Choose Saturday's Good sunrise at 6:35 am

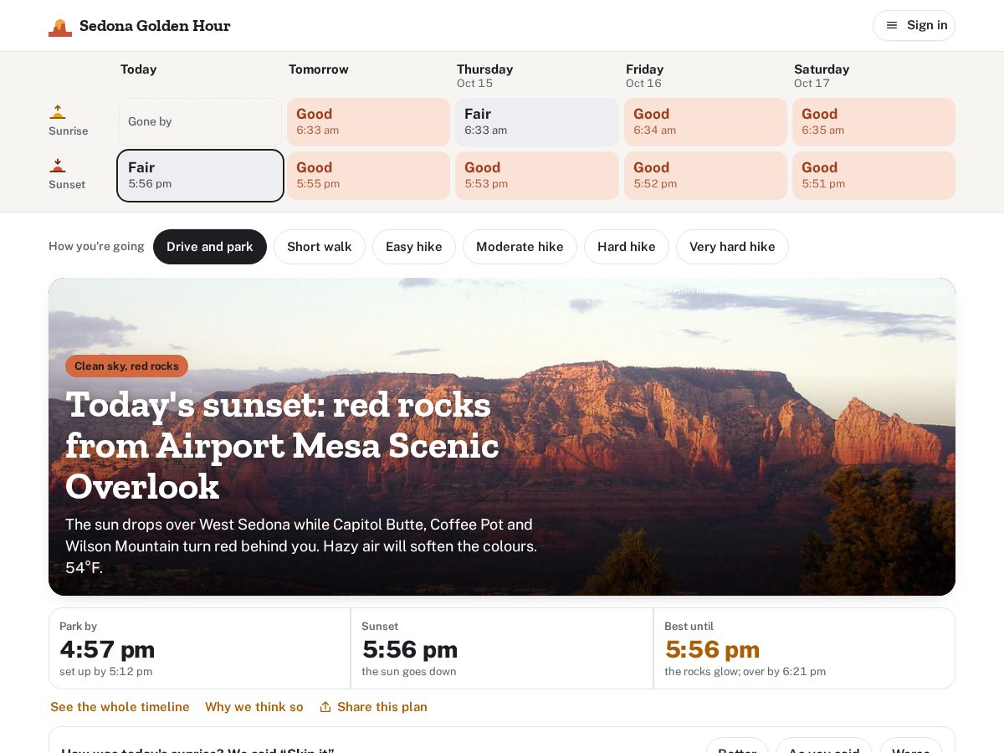point(874,122)
